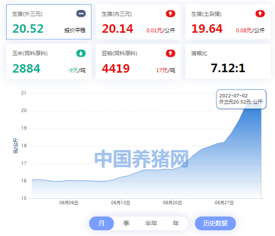
Task: Select the 生猪(土杂猪) price card
Action: tap(228, 22)
